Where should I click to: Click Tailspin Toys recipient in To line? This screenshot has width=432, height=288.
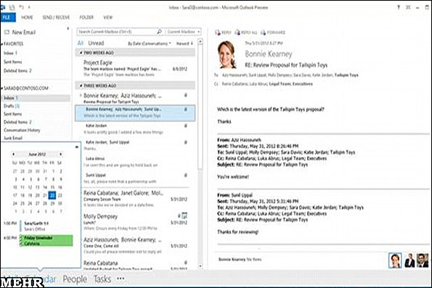pos(346,75)
